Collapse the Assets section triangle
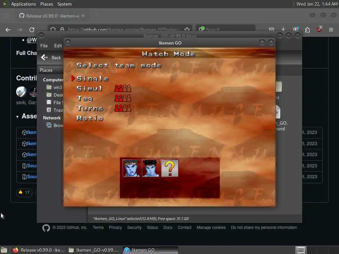 [x=17, y=117]
